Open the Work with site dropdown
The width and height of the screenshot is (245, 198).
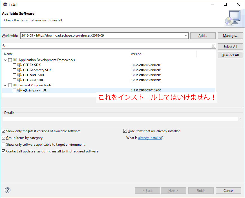[x=186, y=35]
